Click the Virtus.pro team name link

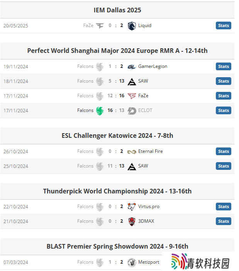[x=149, y=207]
